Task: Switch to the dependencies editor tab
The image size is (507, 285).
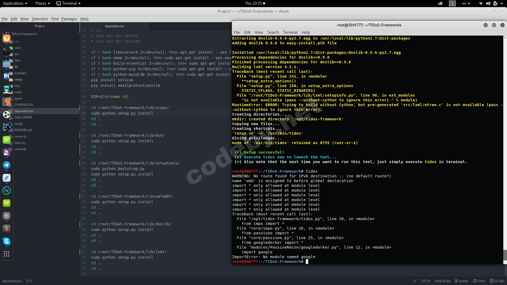Action: tap(114, 26)
